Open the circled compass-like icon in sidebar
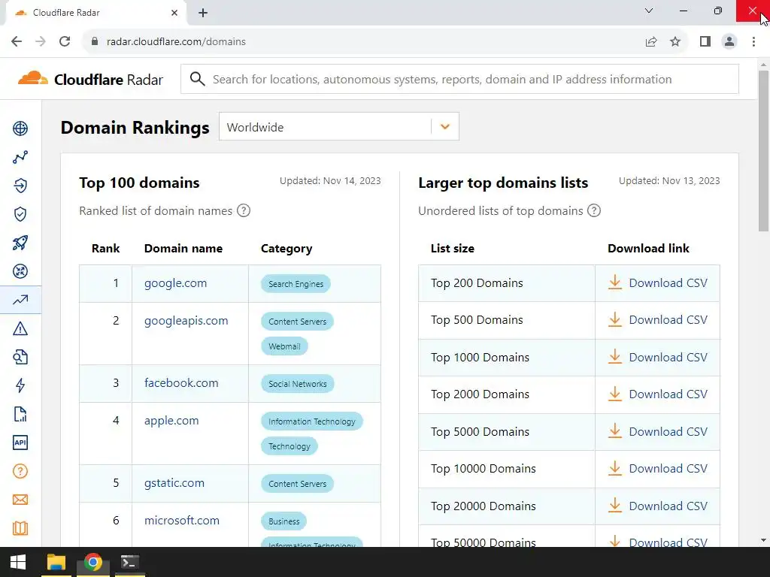Viewport: 770px width, 577px height. (x=20, y=271)
